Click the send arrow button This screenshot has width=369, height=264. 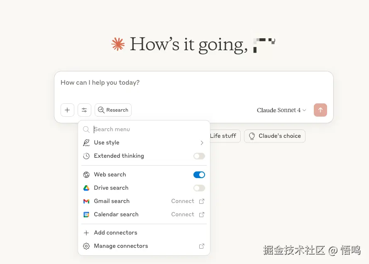[x=320, y=110]
